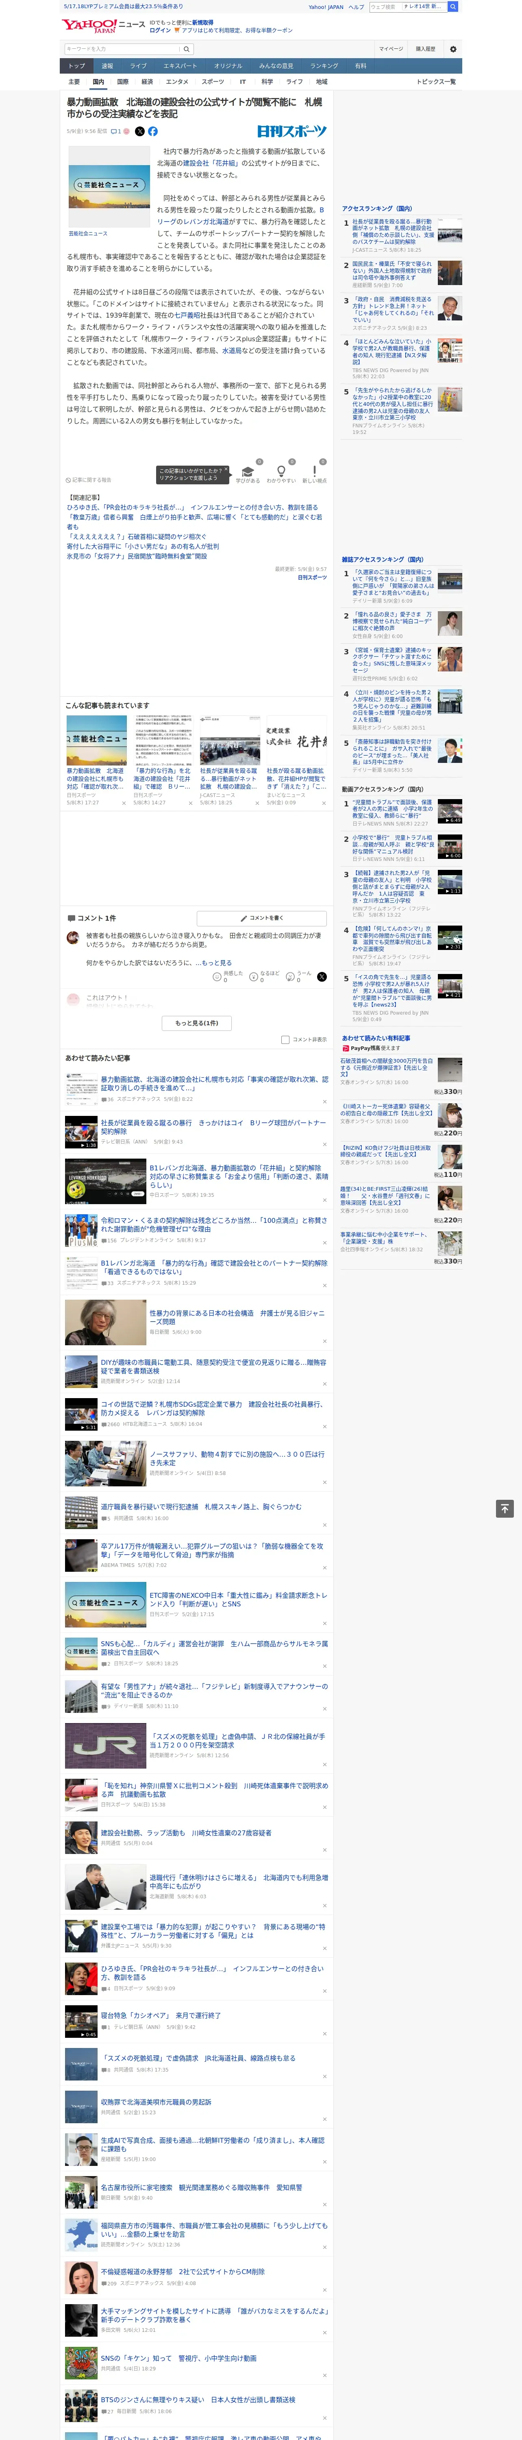Screen dimensions: 522x2440
Task: Open the トピックス一覧 link
Action: (436, 81)
